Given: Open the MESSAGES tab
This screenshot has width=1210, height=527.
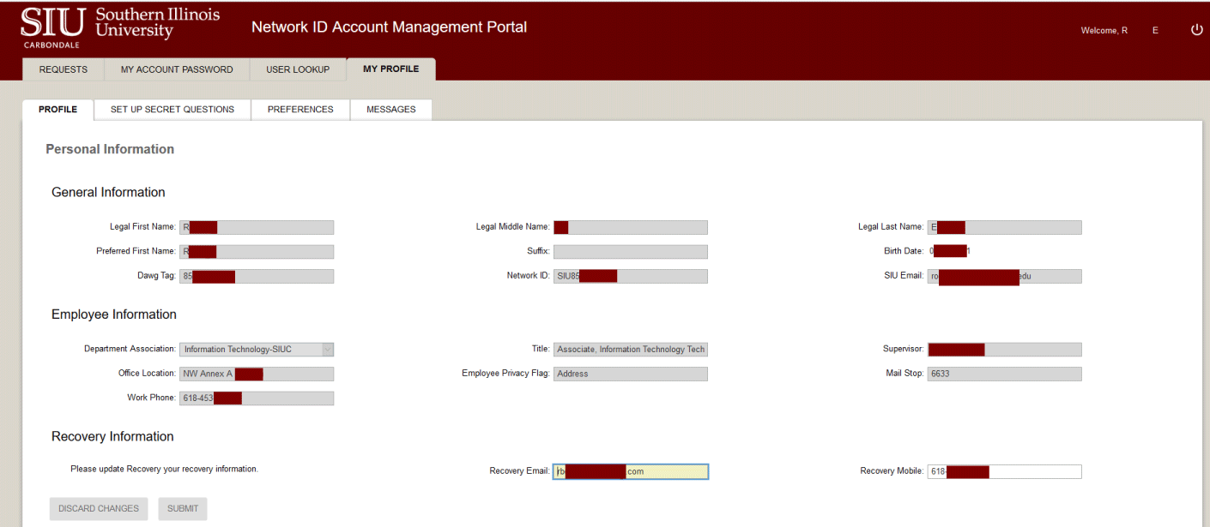Looking at the screenshot, I should [x=390, y=110].
